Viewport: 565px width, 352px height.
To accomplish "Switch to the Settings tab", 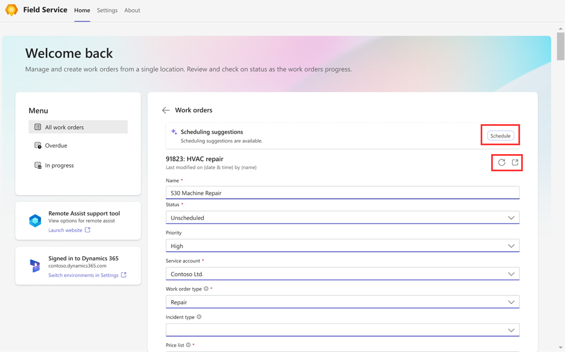I will 107,11.
